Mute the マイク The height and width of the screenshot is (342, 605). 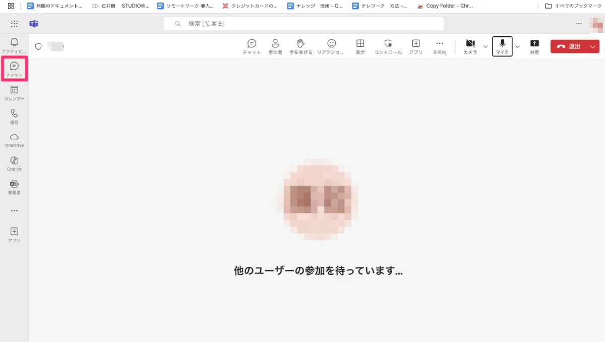coord(502,46)
